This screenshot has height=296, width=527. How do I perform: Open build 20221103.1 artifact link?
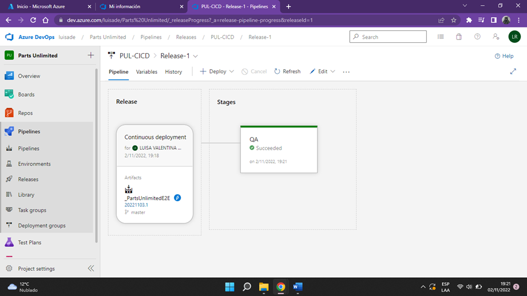(x=136, y=205)
